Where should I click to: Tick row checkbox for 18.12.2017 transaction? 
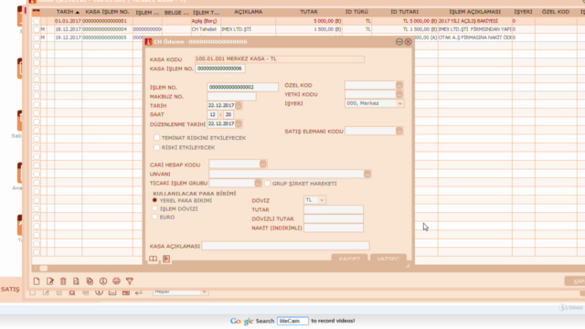tap(37, 29)
